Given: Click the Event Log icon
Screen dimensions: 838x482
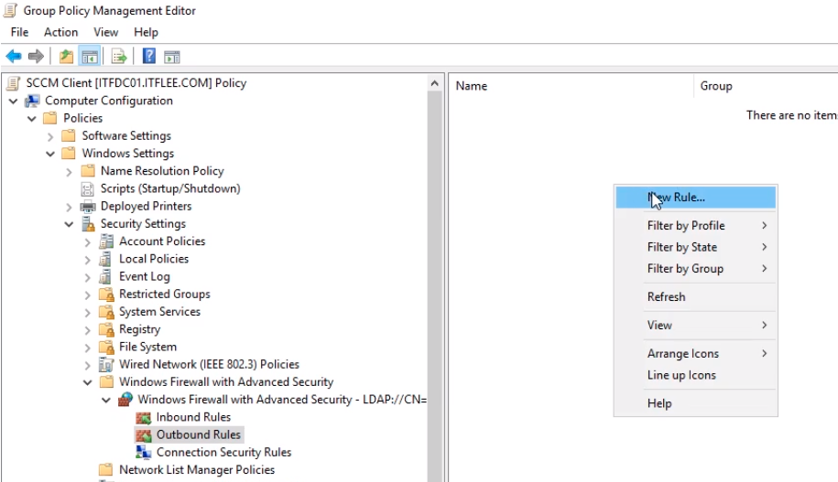Looking at the screenshot, I should (x=106, y=276).
